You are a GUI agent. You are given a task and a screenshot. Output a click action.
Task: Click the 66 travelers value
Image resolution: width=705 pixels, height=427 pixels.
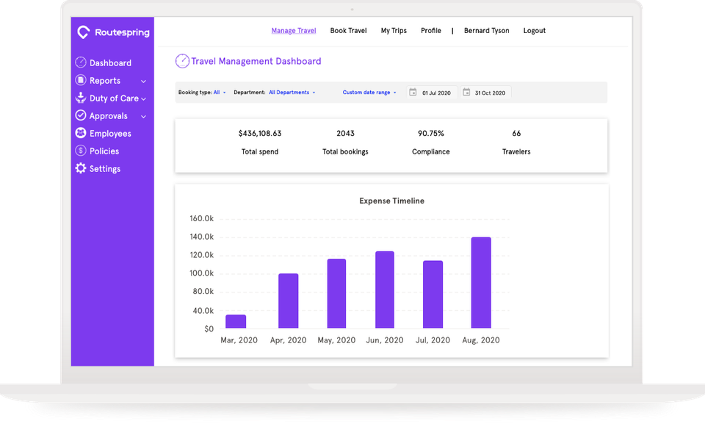pyautogui.click(x=516, y=133)
